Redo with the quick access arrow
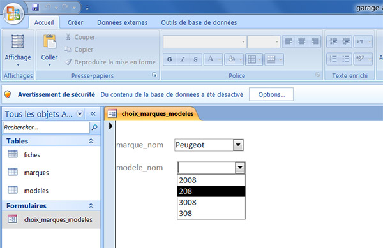Screen dimensions: 383x248 coord(65,8)
